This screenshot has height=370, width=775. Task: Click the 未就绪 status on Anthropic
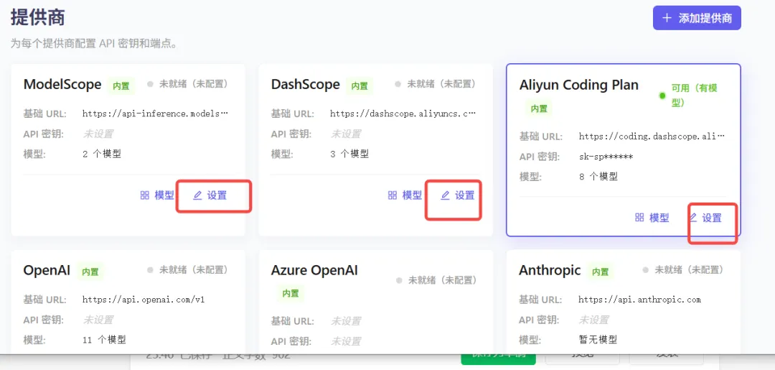point(685,270)
